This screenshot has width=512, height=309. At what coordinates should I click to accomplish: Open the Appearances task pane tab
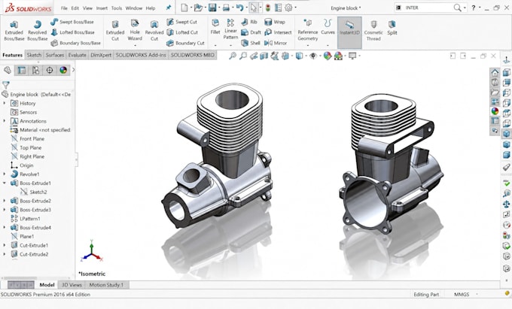[495, 111]
